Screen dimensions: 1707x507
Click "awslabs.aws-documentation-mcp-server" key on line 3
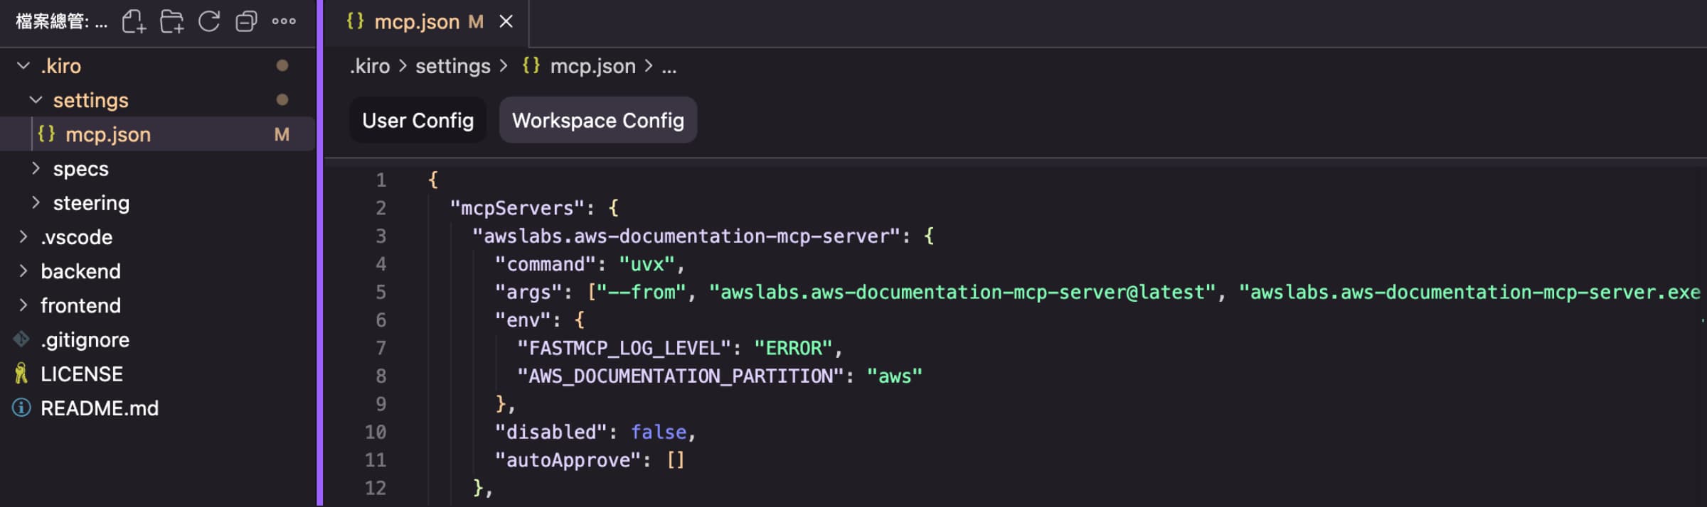686,236
